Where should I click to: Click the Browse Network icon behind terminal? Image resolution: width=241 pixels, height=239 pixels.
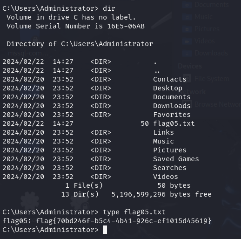pyautogui.click(x=187, y=104)
